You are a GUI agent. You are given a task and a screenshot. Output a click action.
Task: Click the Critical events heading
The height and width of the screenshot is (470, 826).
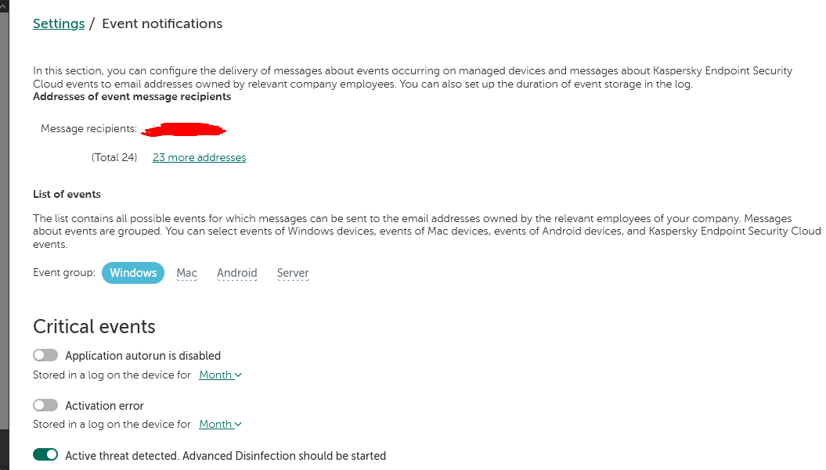point(94,327)
